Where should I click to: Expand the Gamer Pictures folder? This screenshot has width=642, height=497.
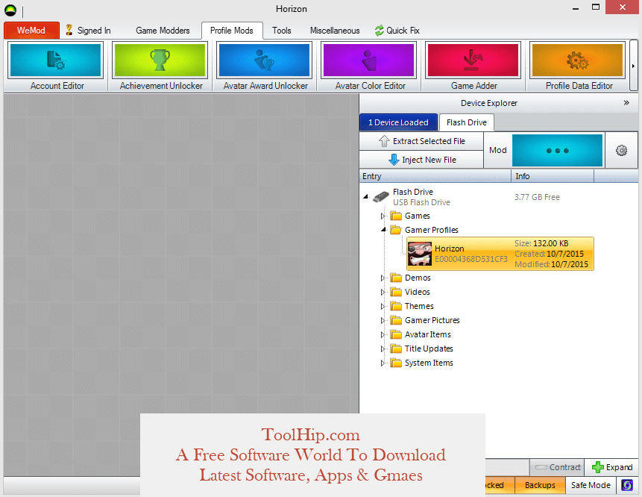coord(383,320)
